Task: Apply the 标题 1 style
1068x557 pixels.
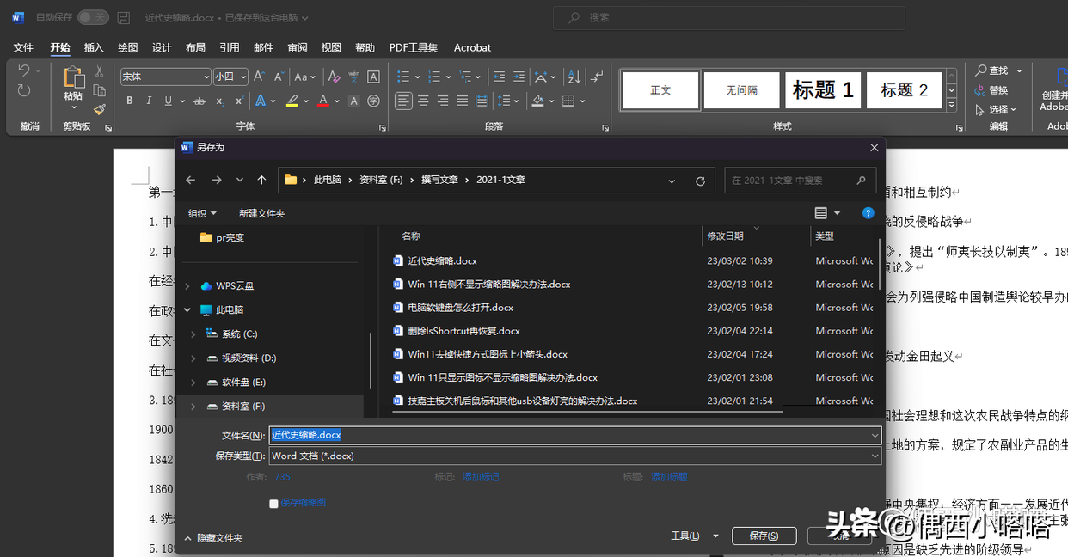Action: [x=823, y=90]
